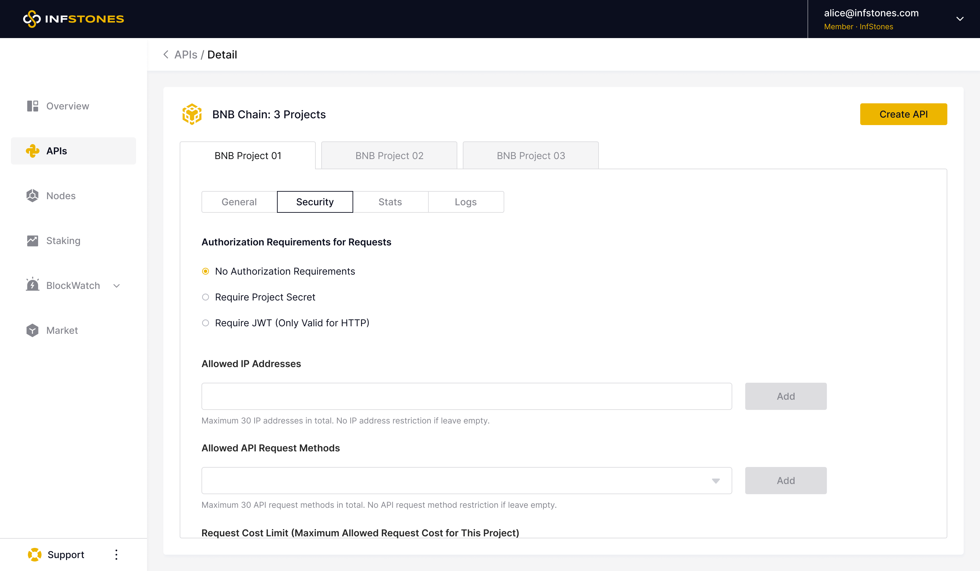The image size is (980, 571).
Task: Click Add next to Allowed IP Addresses
Action: [786, 396]
